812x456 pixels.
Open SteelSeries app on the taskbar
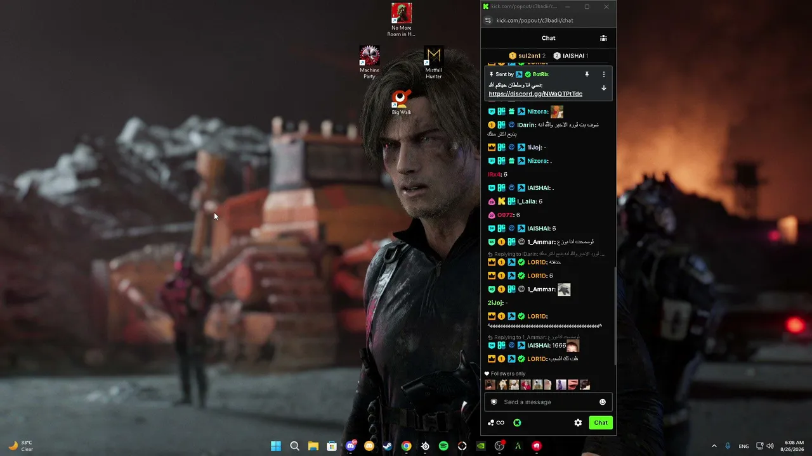pyautogui.click(x=425, y=446)
